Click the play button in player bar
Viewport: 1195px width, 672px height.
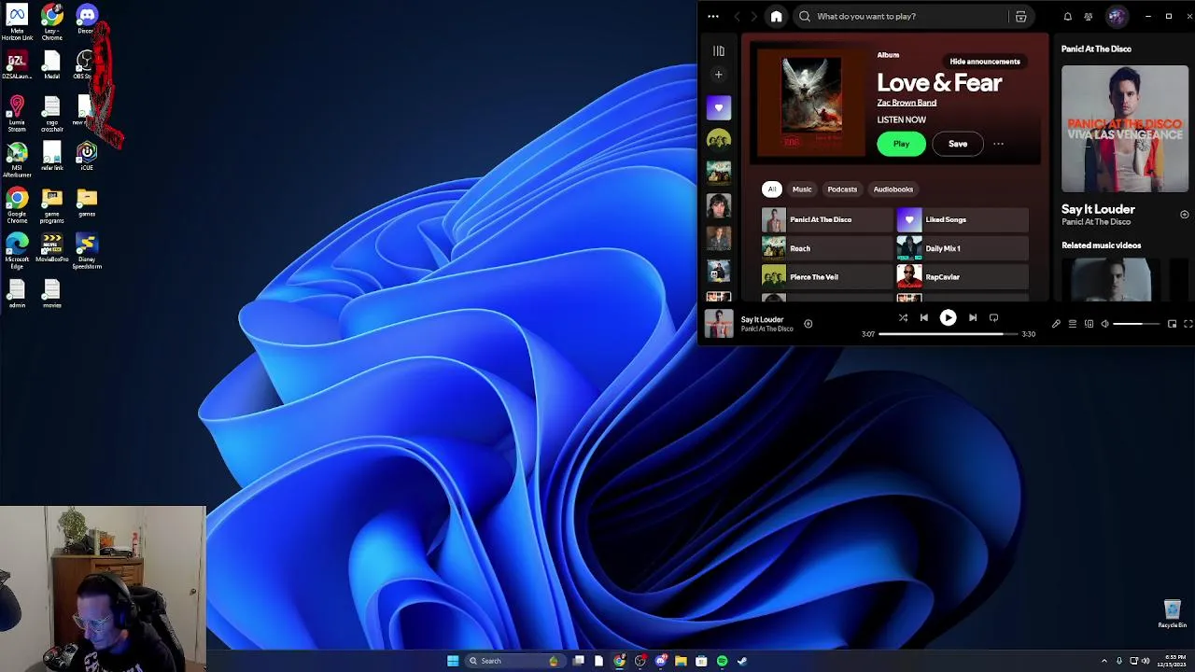(x=948, y=318)
